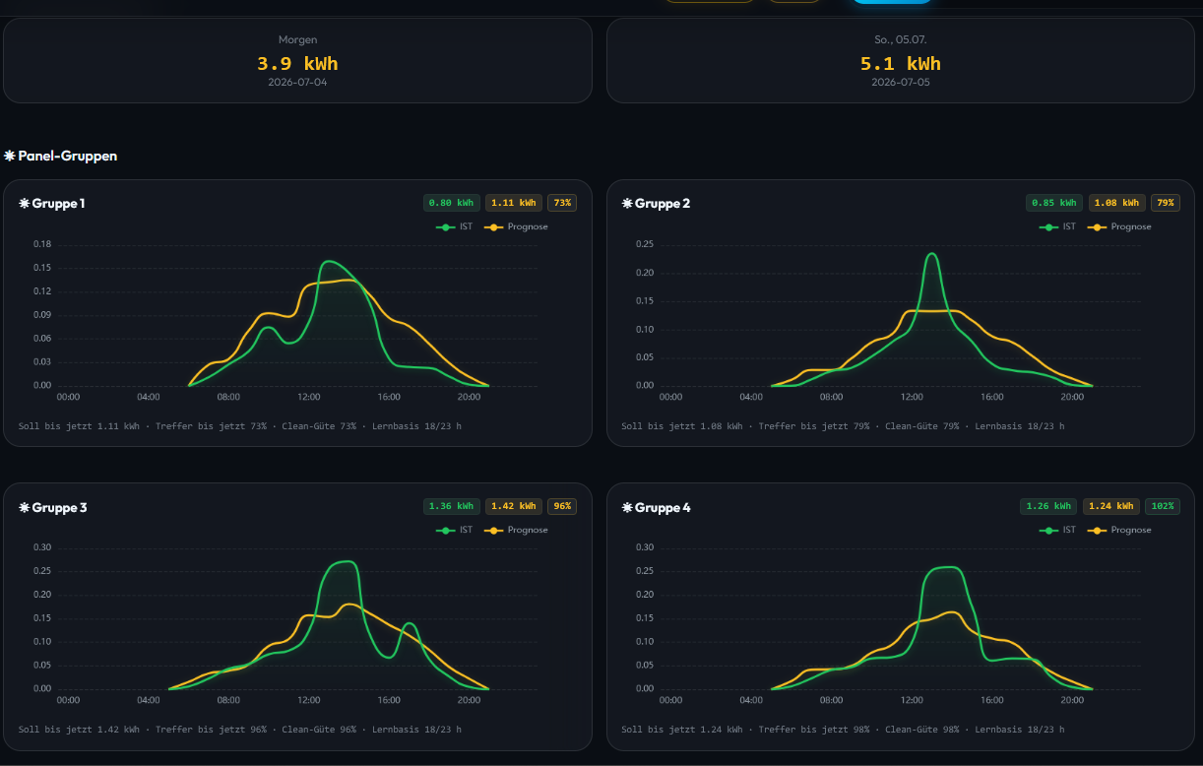Click the 20:00 x-axis label in Gruppe 4 chart
The height and width of the screenshot is (766, 1203).
(x=1072, y=701)
